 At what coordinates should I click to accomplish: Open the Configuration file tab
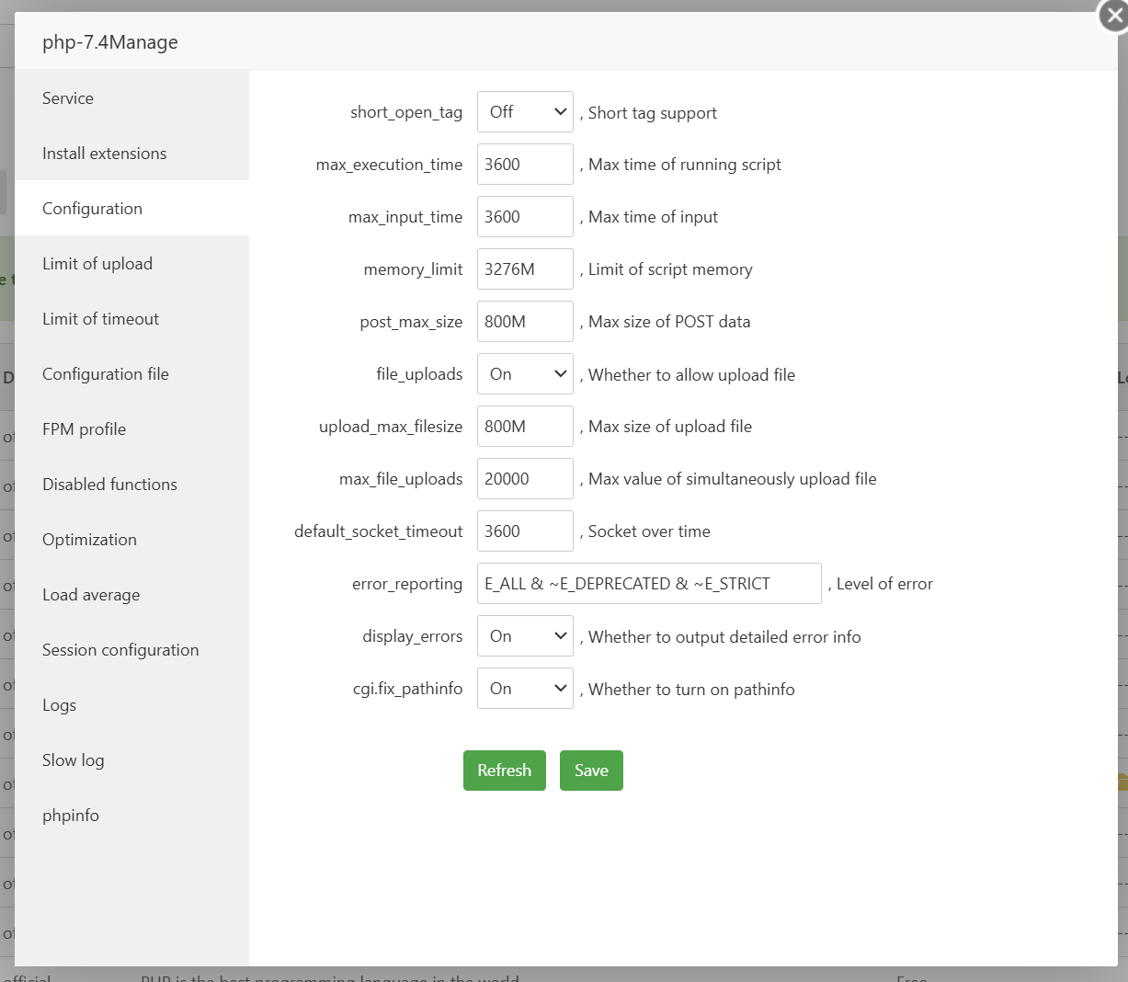click(x=106, y=374)
